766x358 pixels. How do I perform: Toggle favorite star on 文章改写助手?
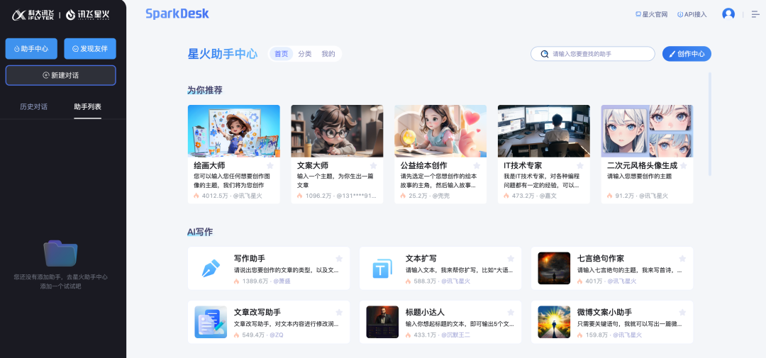[339, 312]
